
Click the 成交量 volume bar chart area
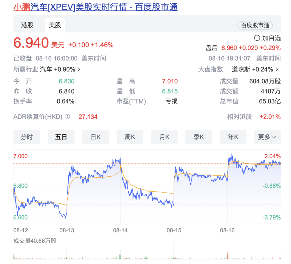[147, 253]
